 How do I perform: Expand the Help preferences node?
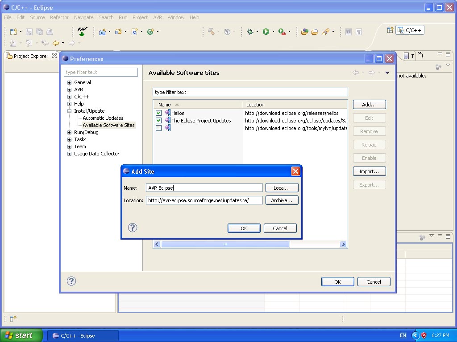(x=69, y=104)
